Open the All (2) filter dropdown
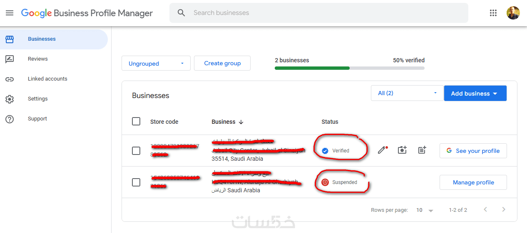This screenshot has width=527, height=233. coord(406,93)
